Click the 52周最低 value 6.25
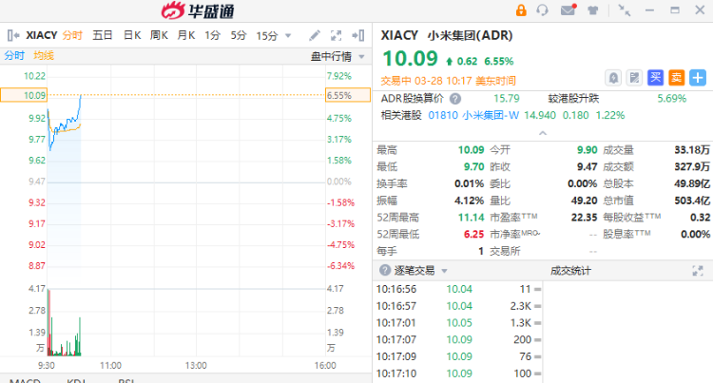Viewport: 713px width, 383px height. click(473, 235)
